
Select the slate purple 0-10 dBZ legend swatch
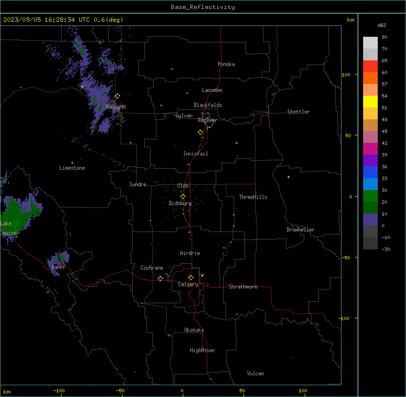370,220
